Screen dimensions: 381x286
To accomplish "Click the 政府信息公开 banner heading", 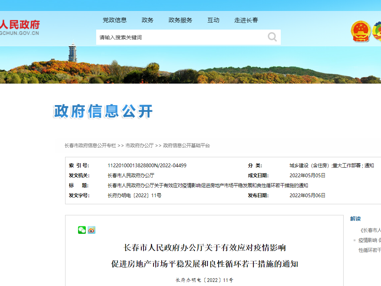I will 104,111.
